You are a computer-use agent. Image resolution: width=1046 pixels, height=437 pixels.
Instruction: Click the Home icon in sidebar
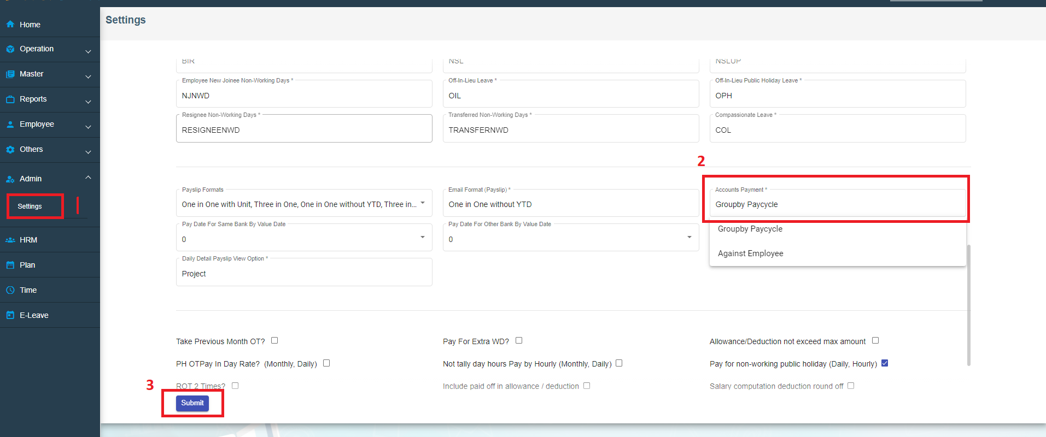pyautogui.click(x=10, y=25)
